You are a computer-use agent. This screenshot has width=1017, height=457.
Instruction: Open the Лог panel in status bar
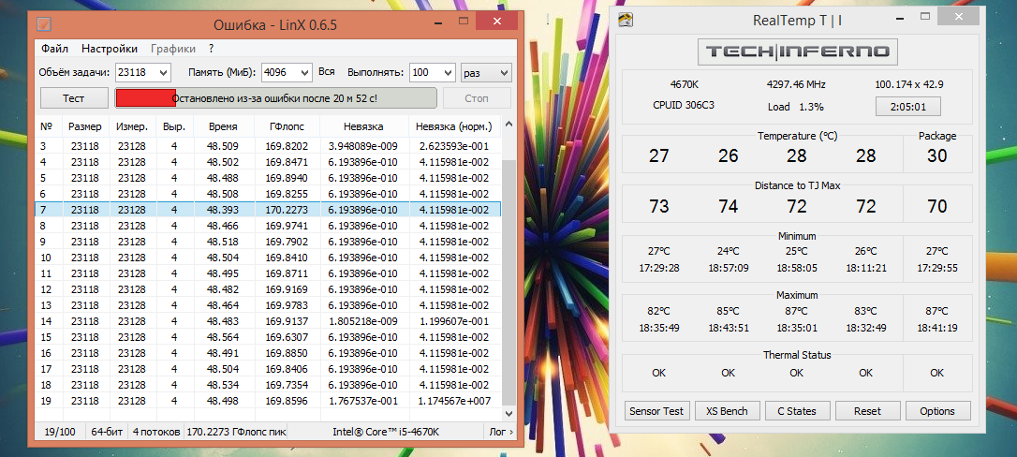pos(499,431)
